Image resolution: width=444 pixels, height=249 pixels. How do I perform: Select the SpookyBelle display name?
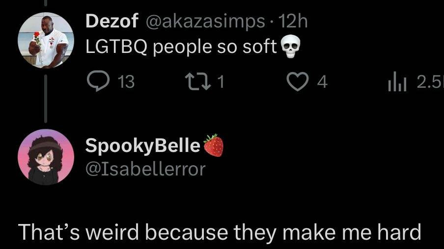[143, 146]
